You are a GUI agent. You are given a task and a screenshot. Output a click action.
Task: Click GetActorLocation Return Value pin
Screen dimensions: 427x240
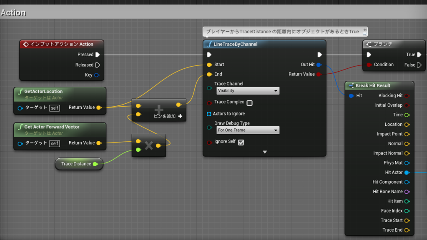click(x=99, y=107)
